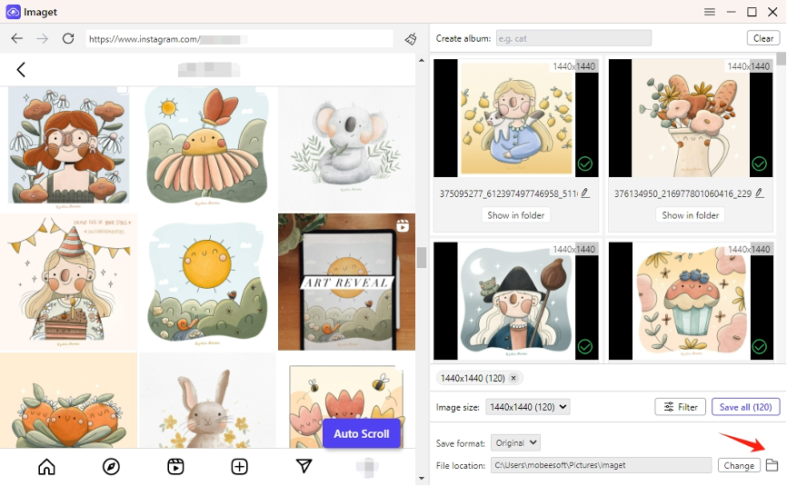Open the download folder icon

point(772,465)
